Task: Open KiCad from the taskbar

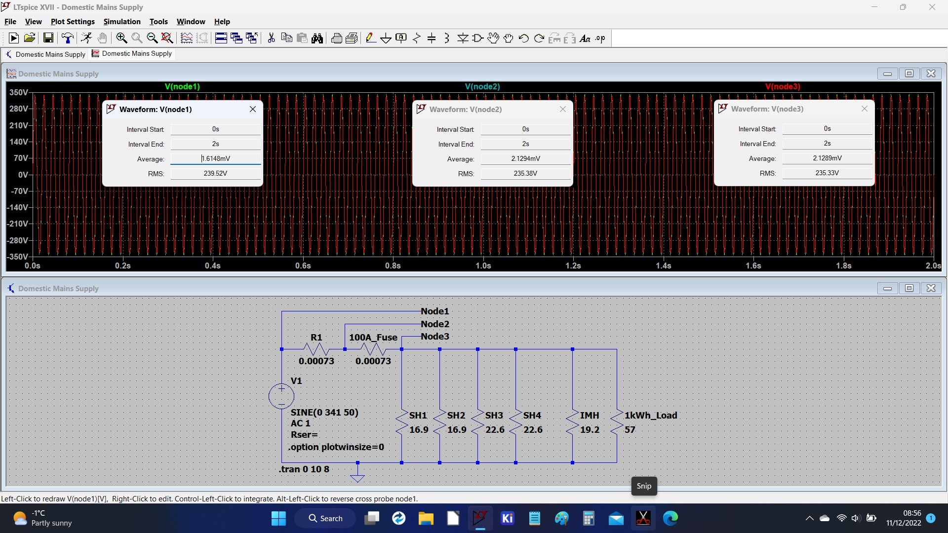Action: coord(507,518)
